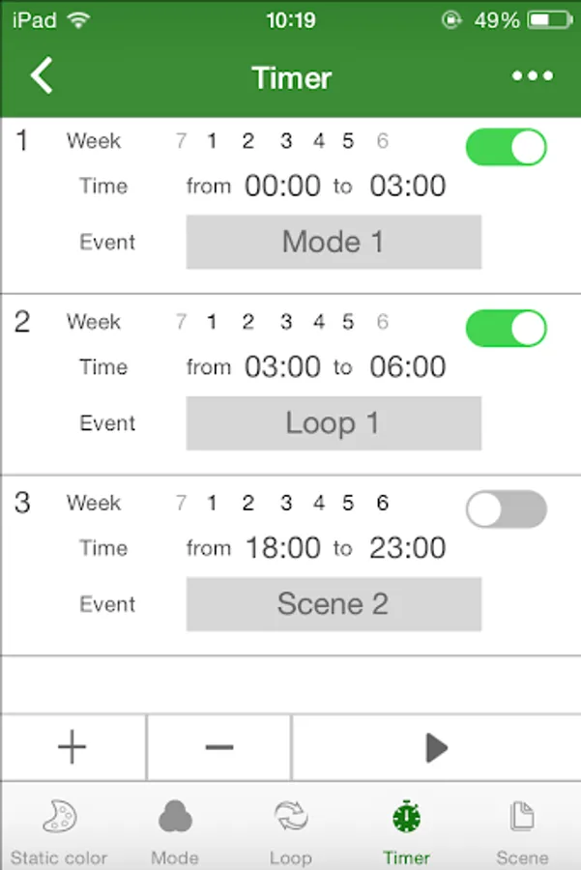
Task: Remove a timer with minus icon
Action: tap(219, 747)
